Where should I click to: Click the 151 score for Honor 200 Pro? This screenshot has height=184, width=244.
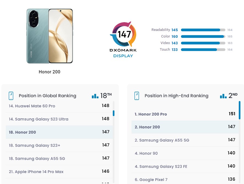pos(232,114)
